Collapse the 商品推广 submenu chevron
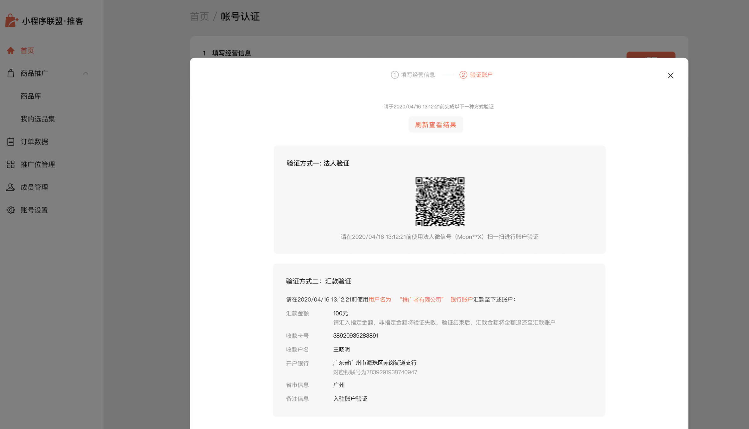Image resolution: width=749 pixels, height=429 pixels. (85, 73)
